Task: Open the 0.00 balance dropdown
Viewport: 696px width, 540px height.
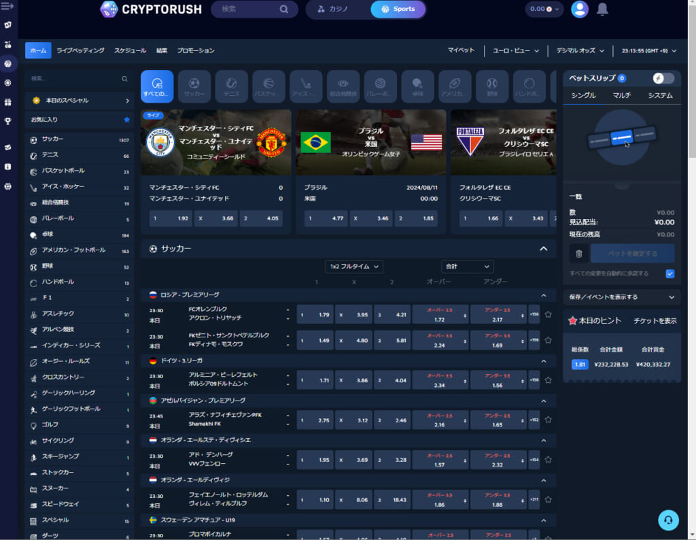Action: coord(544,9)
